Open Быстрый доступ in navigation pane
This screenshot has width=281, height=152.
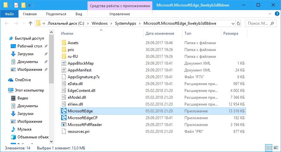point(29,38)
